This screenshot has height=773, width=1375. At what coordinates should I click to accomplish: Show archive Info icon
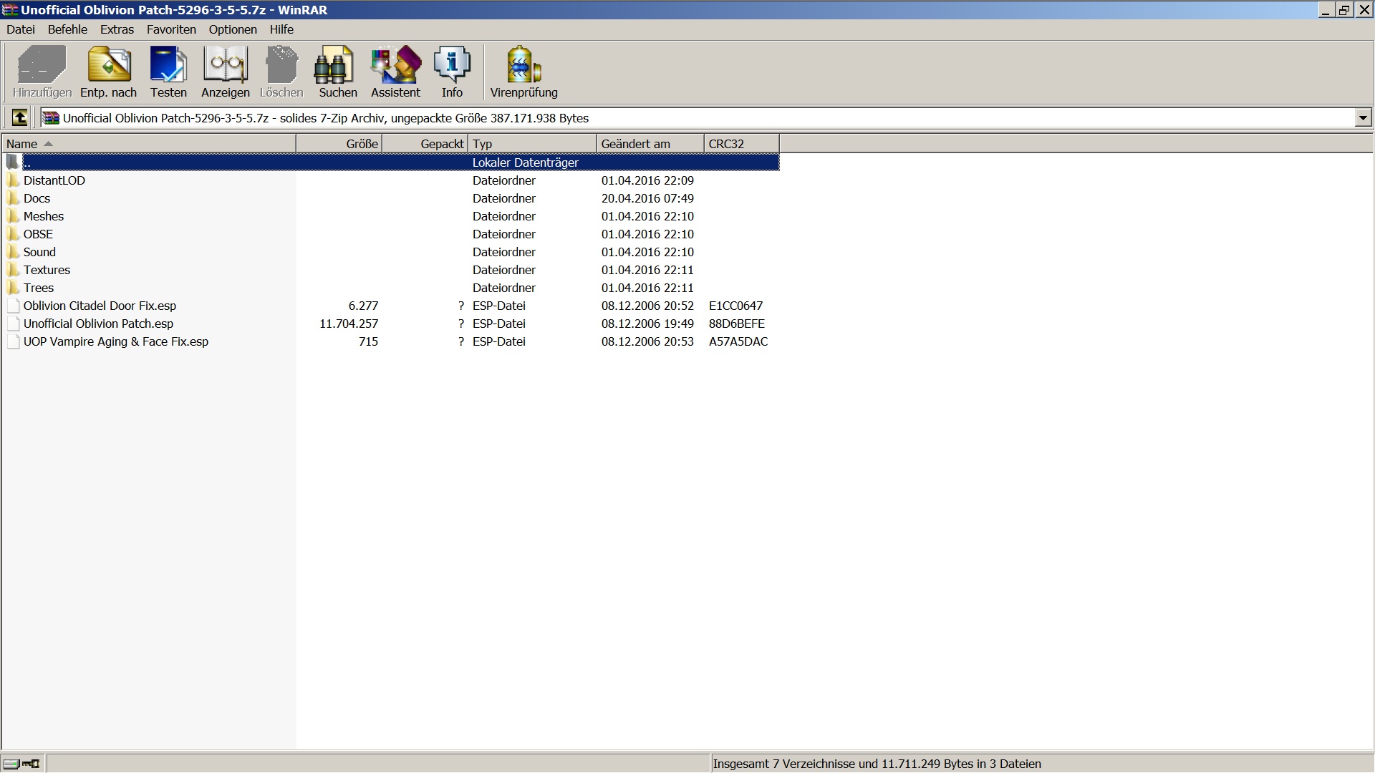click(452, 72)
